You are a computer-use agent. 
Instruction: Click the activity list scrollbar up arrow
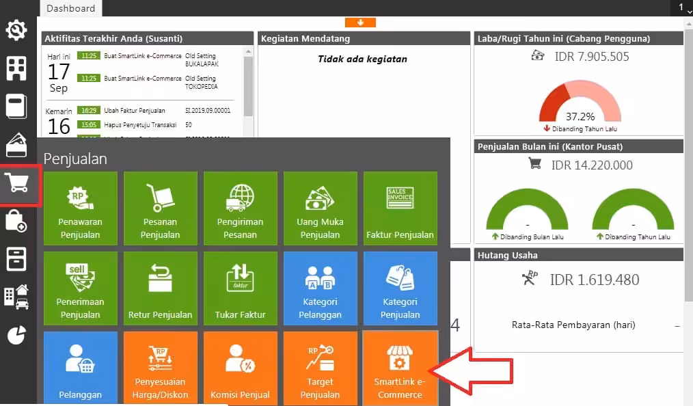(248, 52)
